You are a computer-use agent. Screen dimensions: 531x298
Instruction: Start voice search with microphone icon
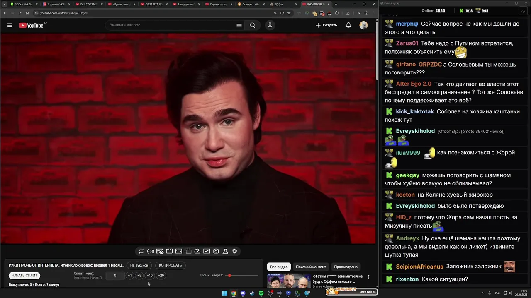(x=270, y=25)
